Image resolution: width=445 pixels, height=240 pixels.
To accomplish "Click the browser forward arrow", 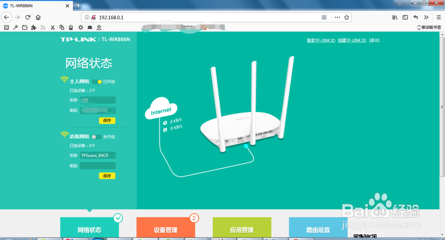I will pyautogui.click(x=17, y=17).
